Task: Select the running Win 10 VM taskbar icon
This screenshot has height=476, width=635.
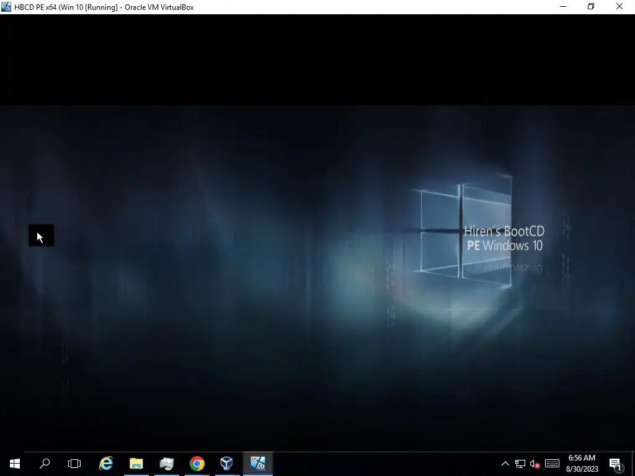Action: click(x=257, y=464)
